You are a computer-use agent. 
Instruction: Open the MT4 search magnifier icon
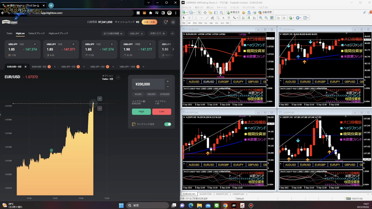[x=365, y=12]
